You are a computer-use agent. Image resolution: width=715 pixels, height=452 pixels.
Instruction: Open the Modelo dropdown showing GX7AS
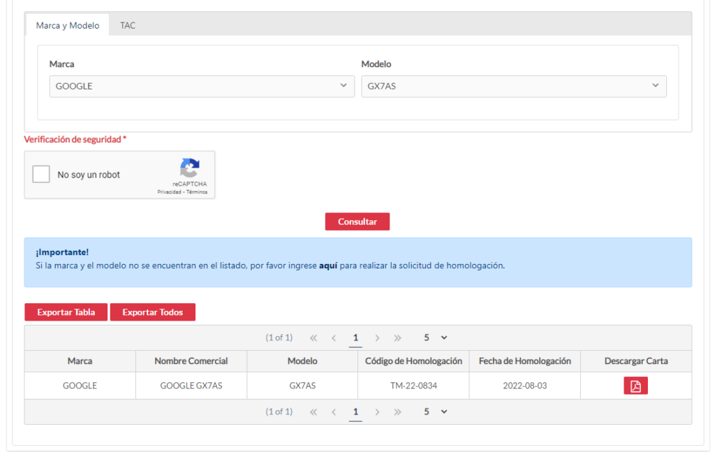click(x=513, y=86)
